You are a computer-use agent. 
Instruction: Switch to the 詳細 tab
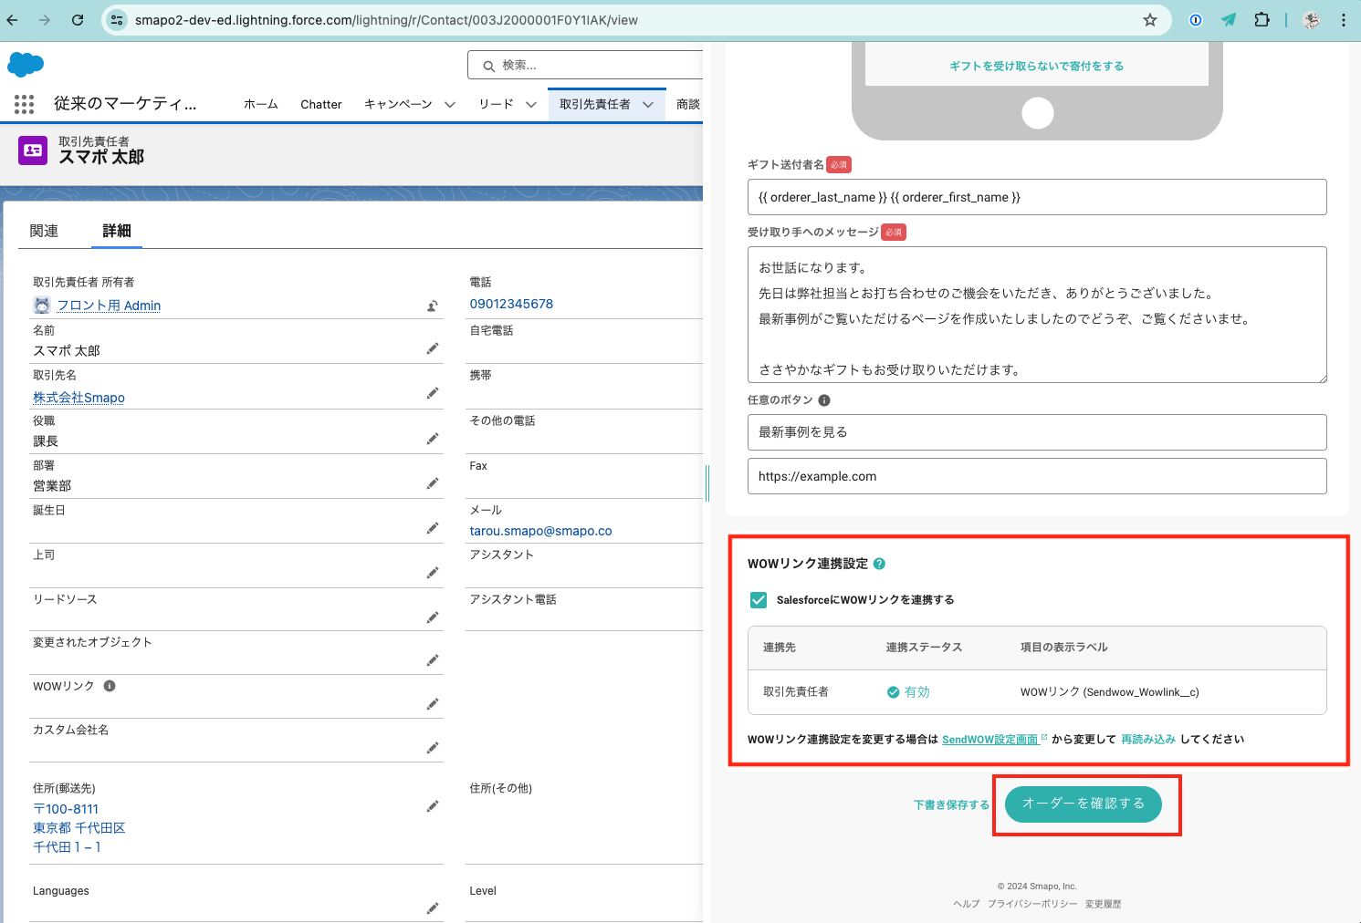pyautogui.click(x=117, y=231)
